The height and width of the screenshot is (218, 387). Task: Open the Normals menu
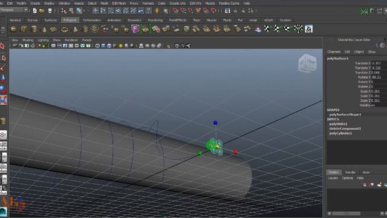coord(148,4)
